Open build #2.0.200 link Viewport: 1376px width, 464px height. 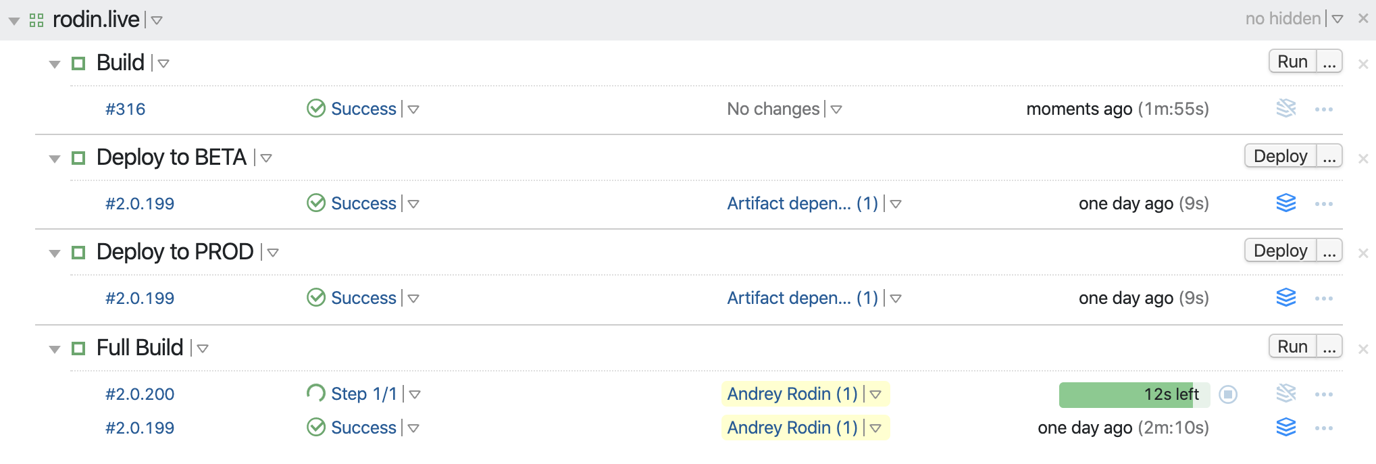pos(140,394)
